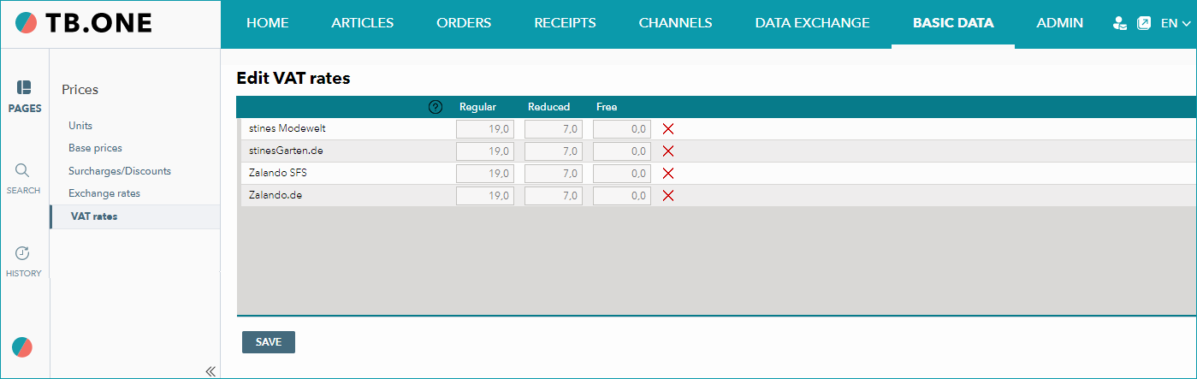This screenshot has width=1197, height=379.
Task: Click Regular rate field for stinesGarten.de
Action: [x=485, y=151]
